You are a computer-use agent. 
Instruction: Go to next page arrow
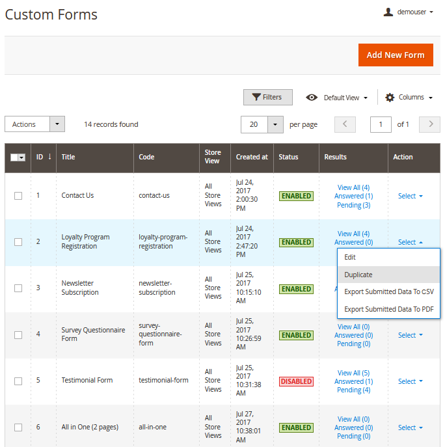point(429,124)
